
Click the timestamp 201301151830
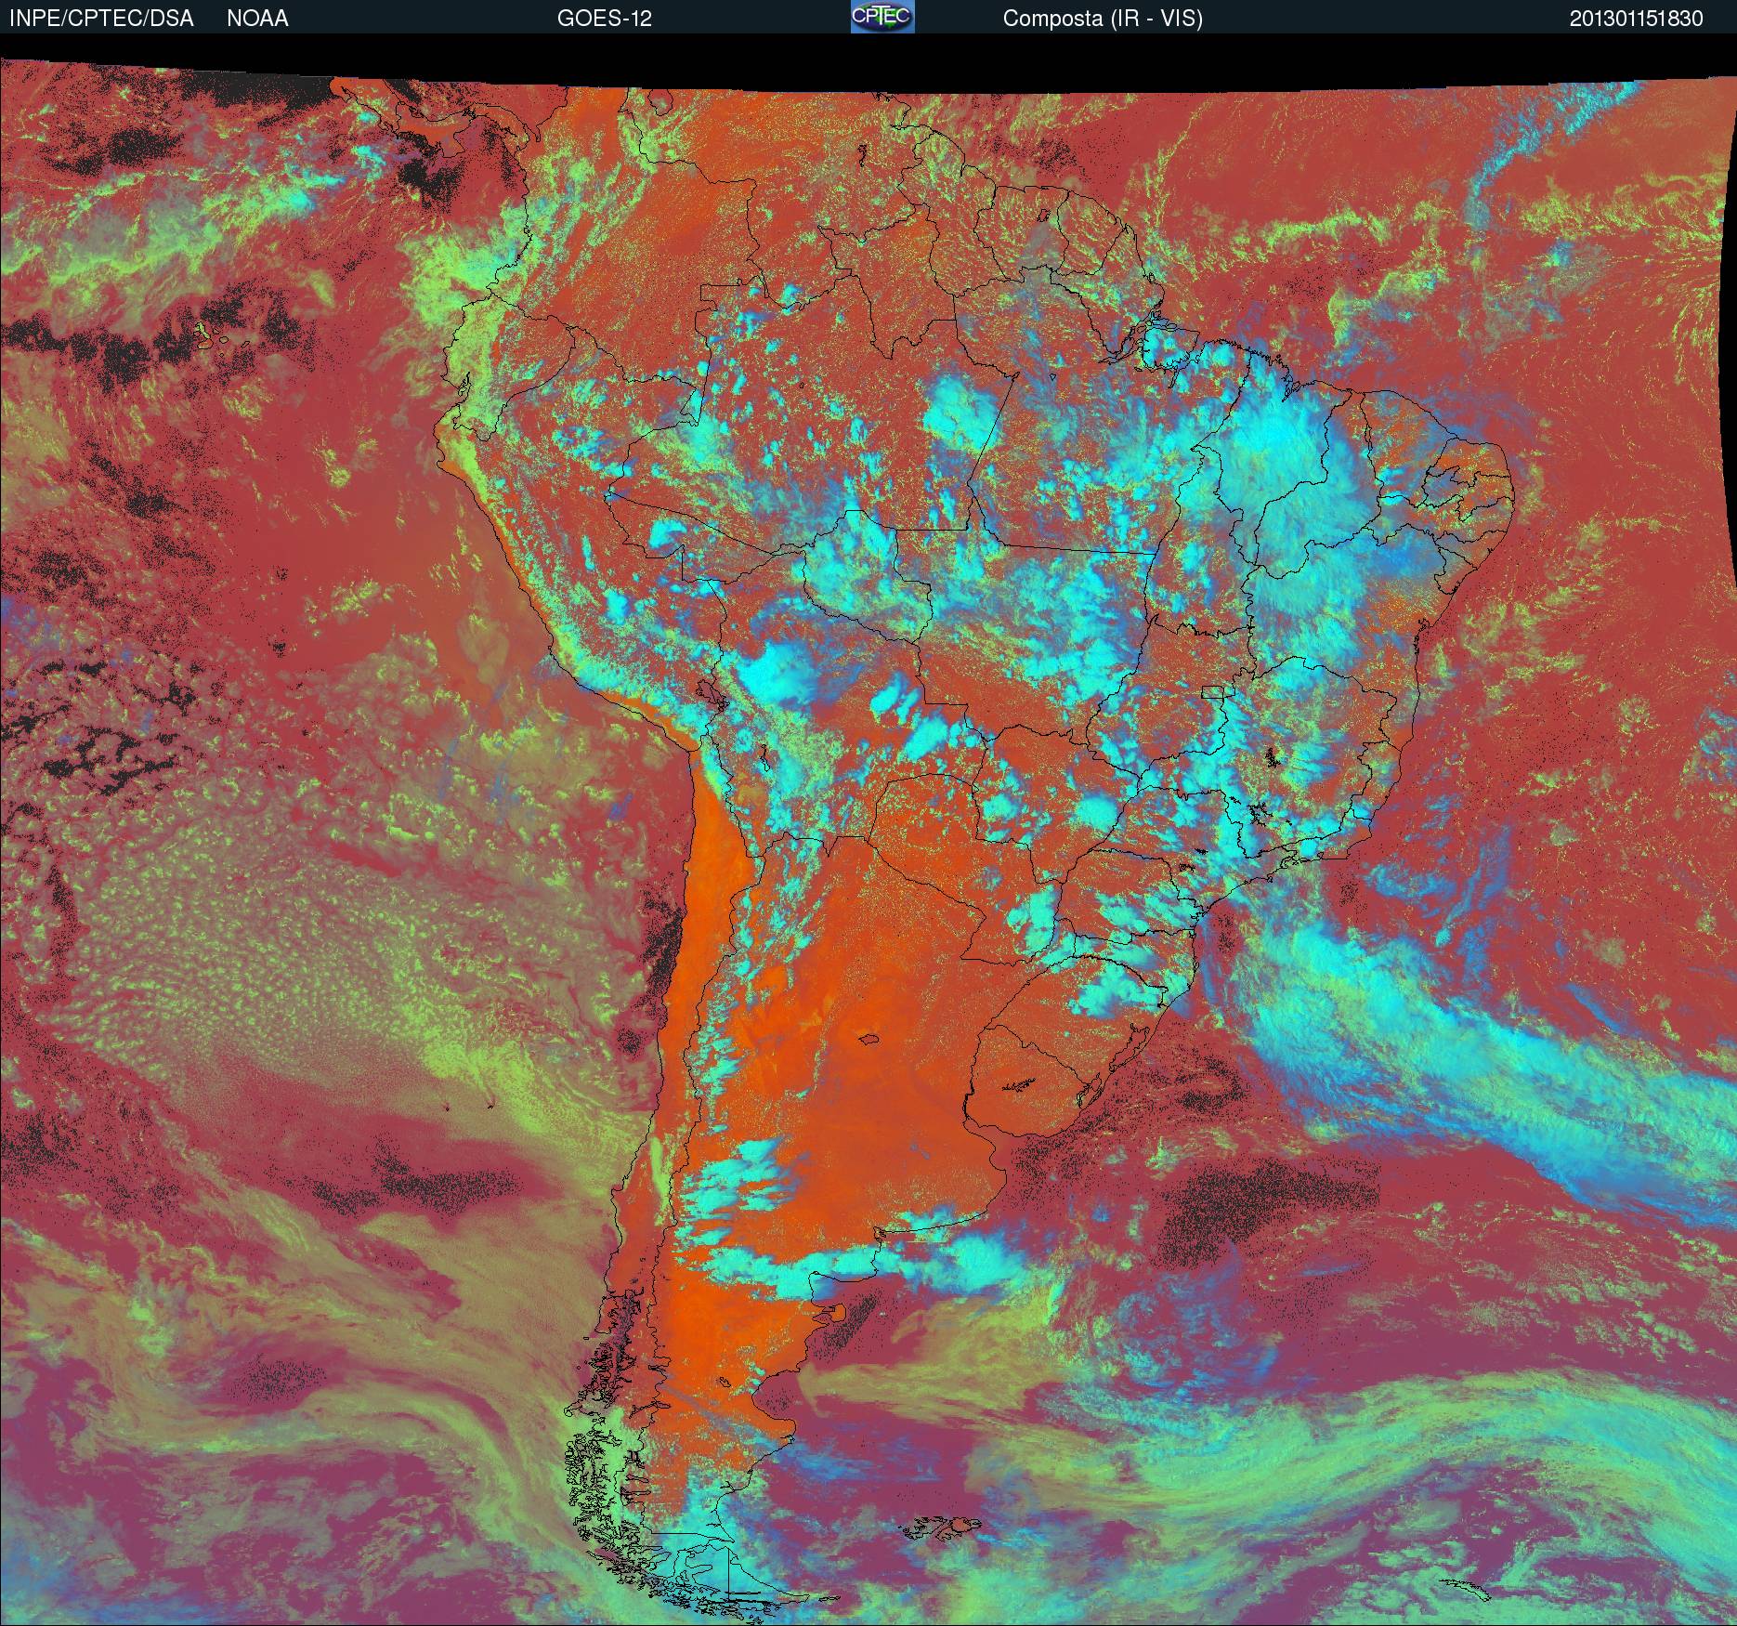tap(1637, 19)
